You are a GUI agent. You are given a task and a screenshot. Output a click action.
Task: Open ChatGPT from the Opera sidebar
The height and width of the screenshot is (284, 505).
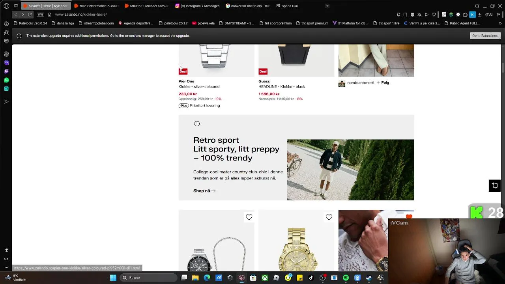click(x=6, y=54)
